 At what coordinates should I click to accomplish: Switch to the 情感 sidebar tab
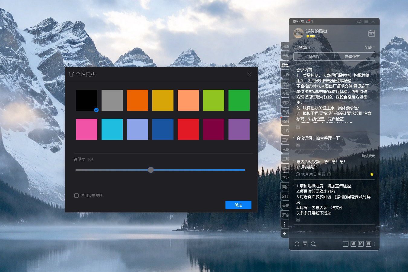click(x=285, y=121)
